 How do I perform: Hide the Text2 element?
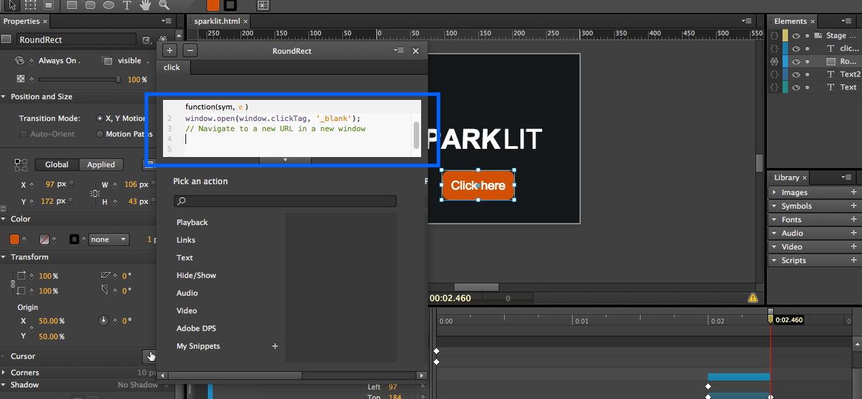[796, 74]
